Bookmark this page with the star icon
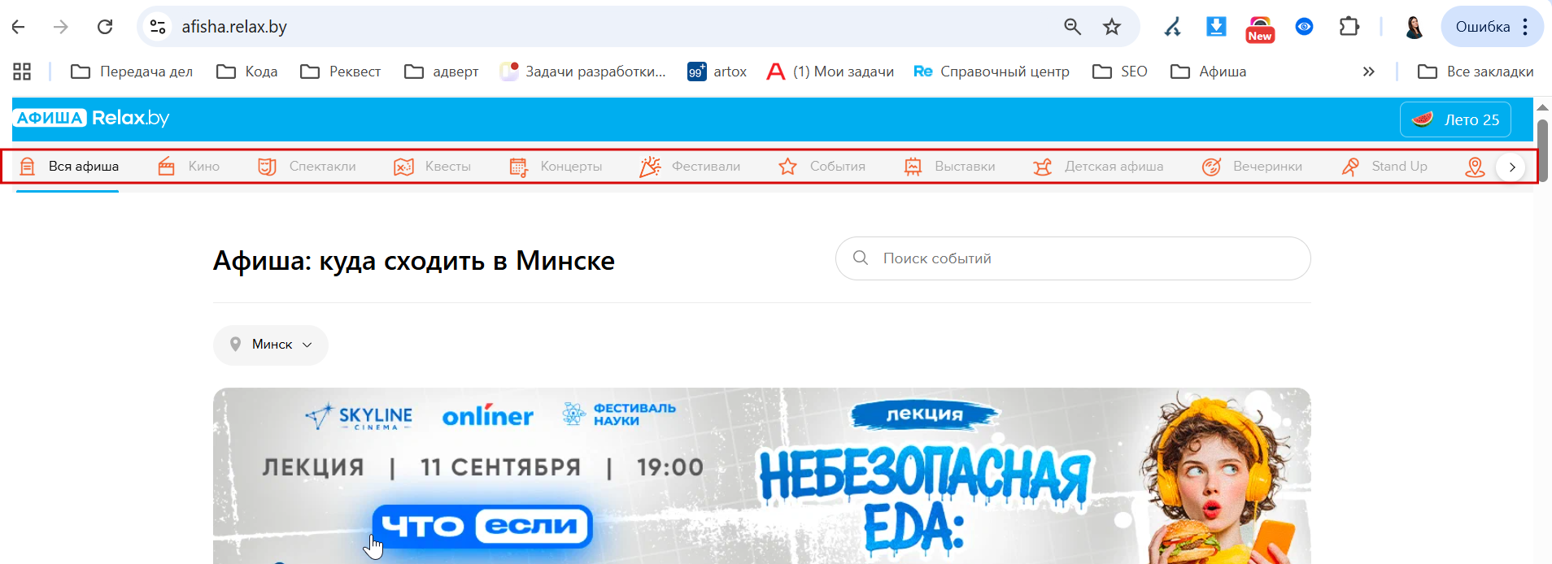 point(1112,27)
